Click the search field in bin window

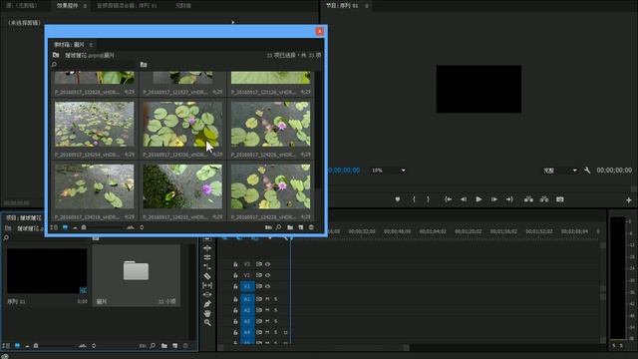(95, 64)
